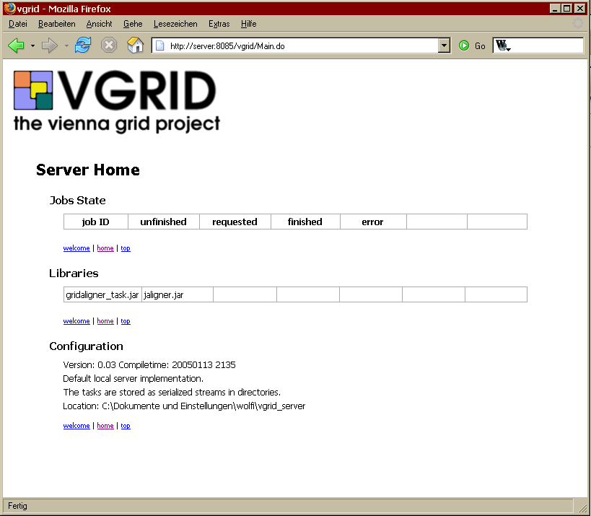Close the Firefox window

click(x=580, y=8)
